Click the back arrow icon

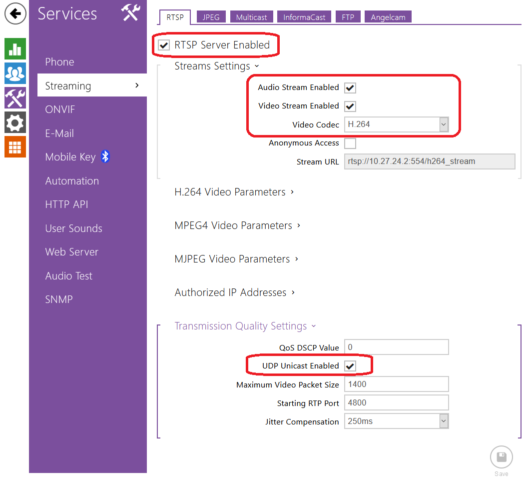[x=15, y=14]
